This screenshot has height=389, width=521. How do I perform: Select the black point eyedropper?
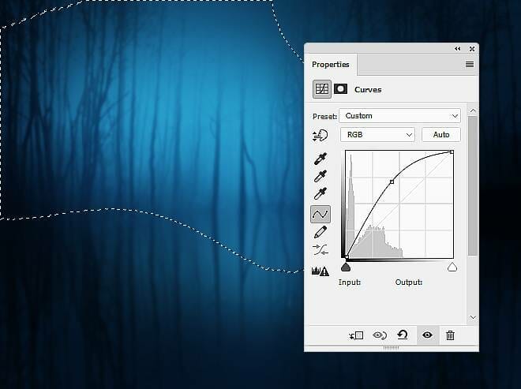tap(320, 159)
